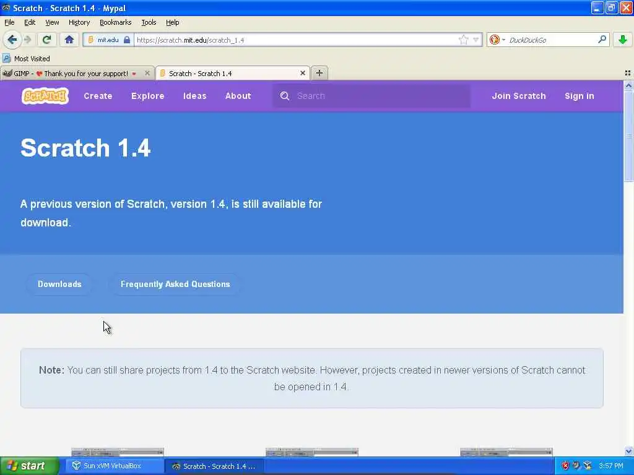Bookmark this page with star icon

(463, 40)
